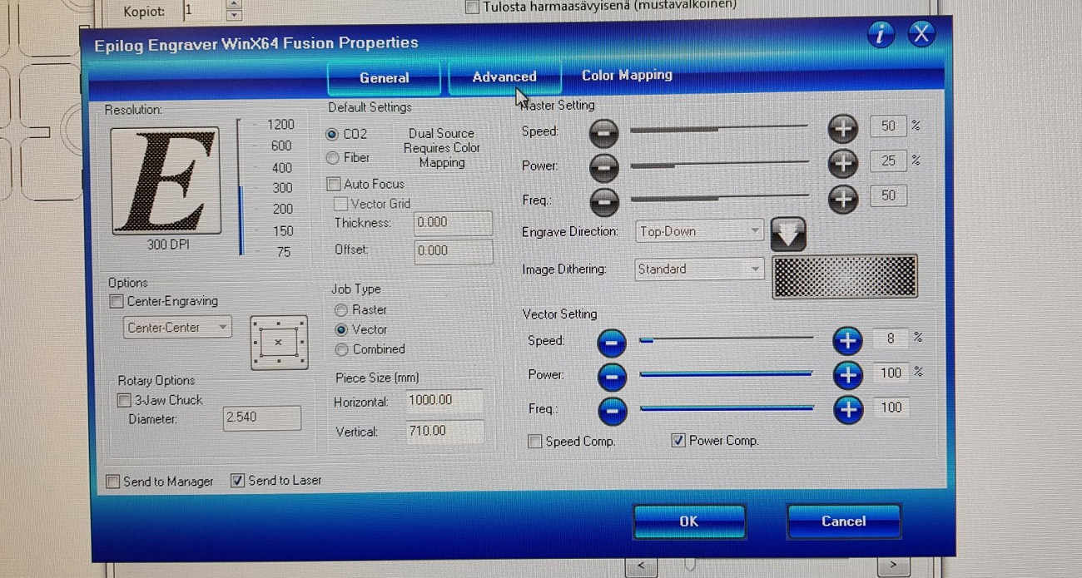
Task: Increase Raster Power with plus button
Action: [842, 163]
